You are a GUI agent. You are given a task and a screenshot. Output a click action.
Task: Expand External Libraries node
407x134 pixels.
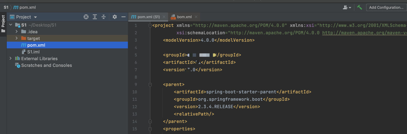(11, 58)
